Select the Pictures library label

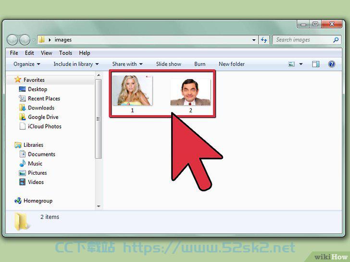tap(37, 173)
